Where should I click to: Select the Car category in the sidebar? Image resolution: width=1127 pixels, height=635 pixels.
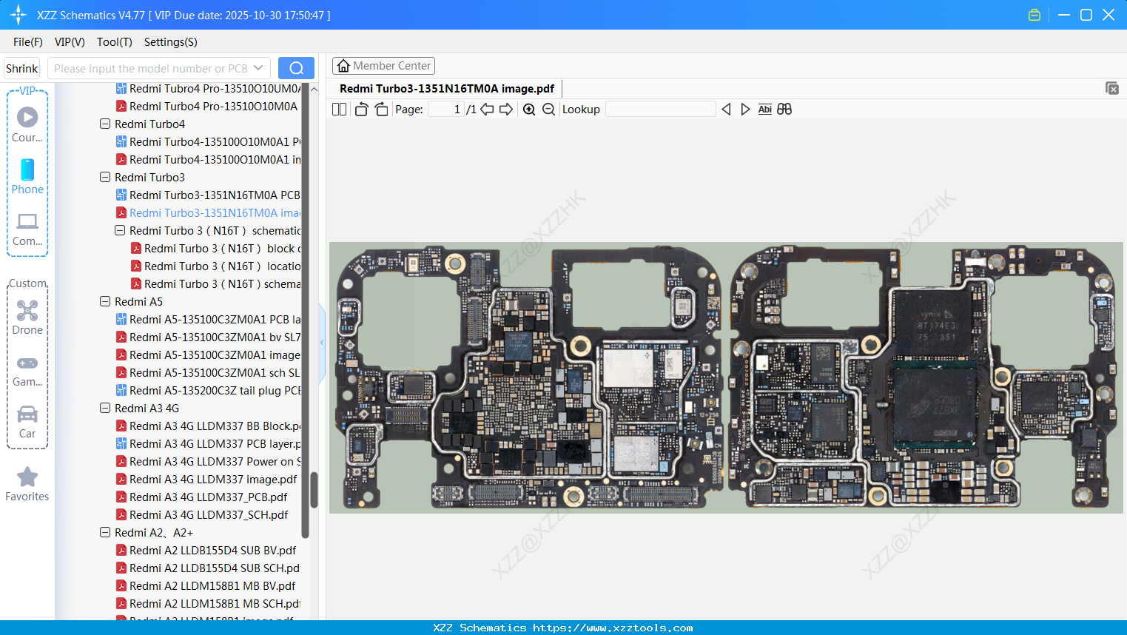[x=27, y=422]
